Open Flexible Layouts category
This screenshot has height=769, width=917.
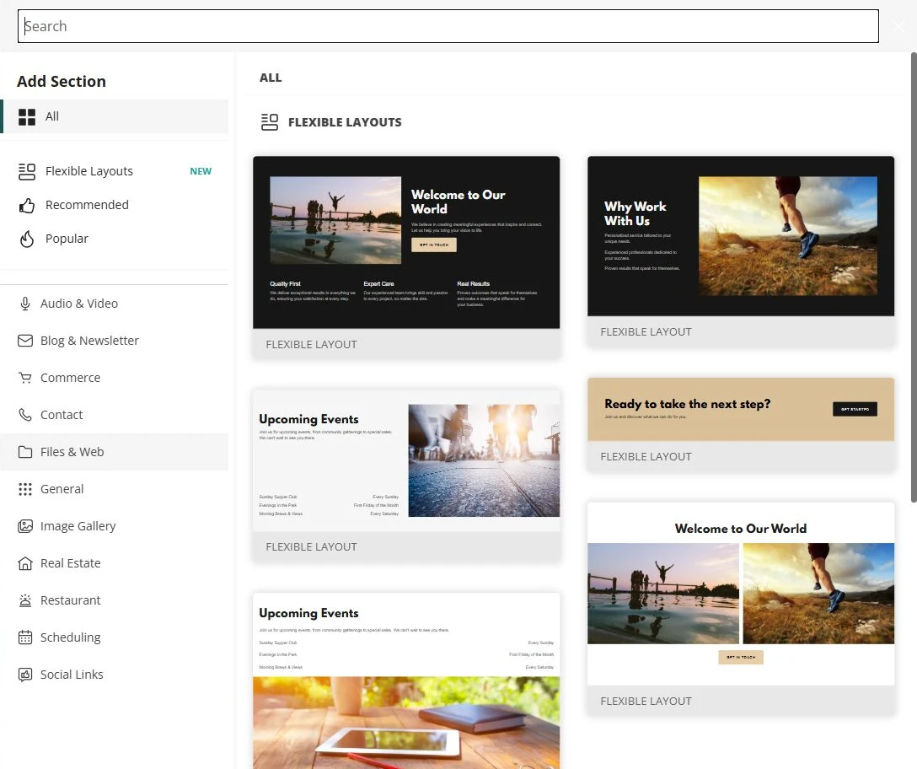(115, 171)
